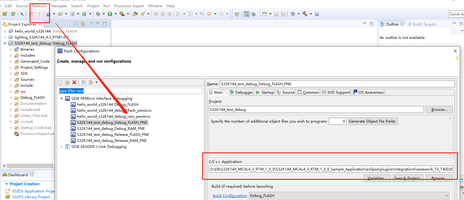Click the New C Source File toolbar icon
This screenshot has height=200, width=464.
73,14
